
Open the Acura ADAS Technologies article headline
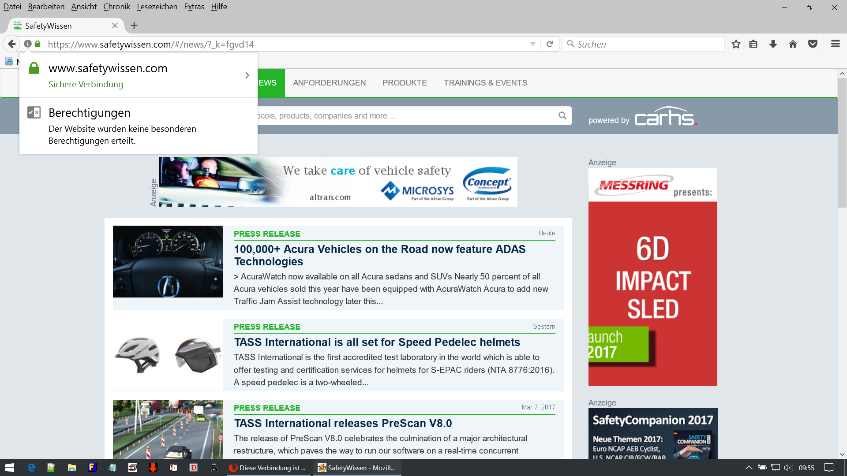point(379,255)
